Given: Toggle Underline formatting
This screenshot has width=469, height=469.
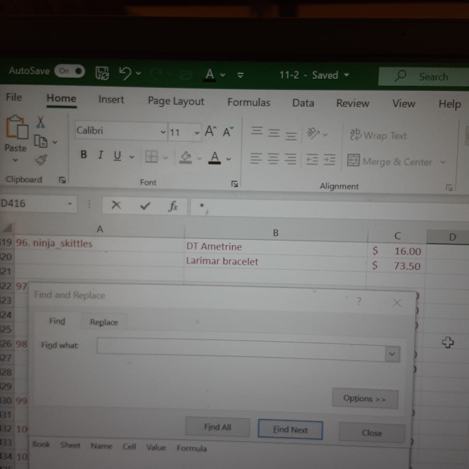Looking at the screenshot, I should coord(118,156).
